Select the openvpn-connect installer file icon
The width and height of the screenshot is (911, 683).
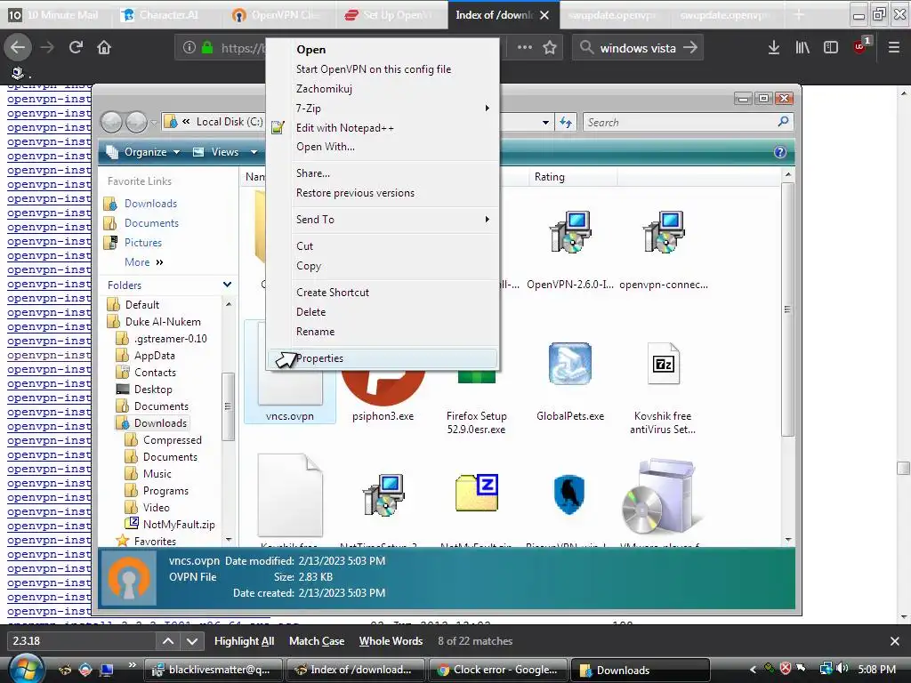[664, 232]
